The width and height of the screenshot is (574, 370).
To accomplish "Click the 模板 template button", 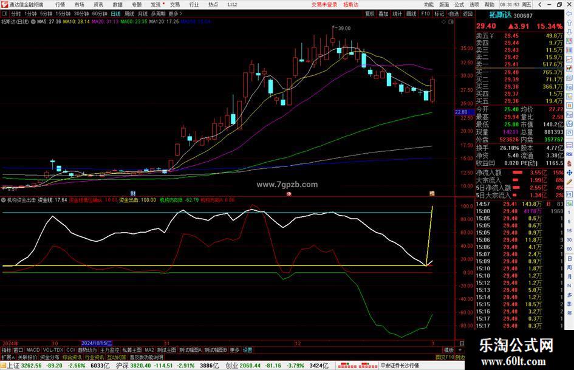I will pyautogui.click(x=448, y=350).
